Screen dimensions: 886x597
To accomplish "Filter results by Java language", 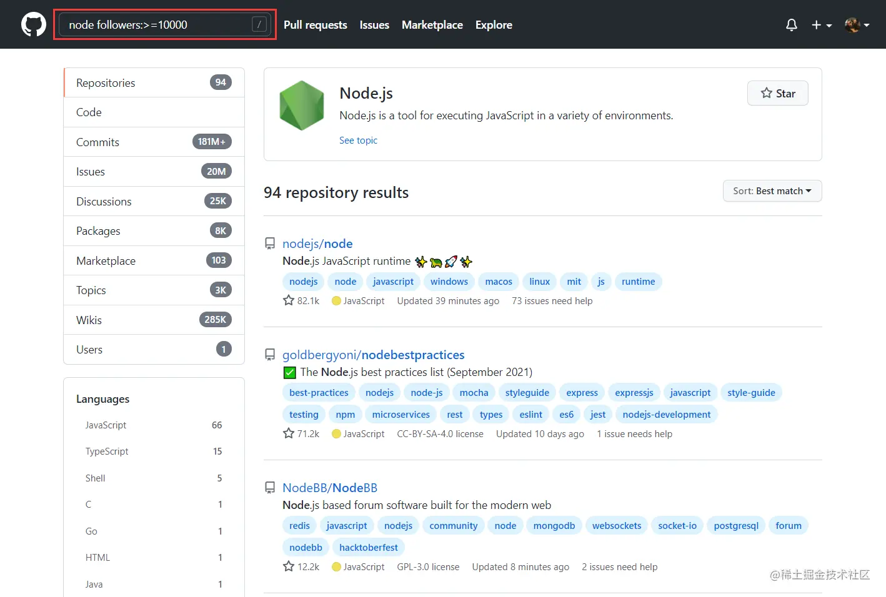I will [154, 585].
